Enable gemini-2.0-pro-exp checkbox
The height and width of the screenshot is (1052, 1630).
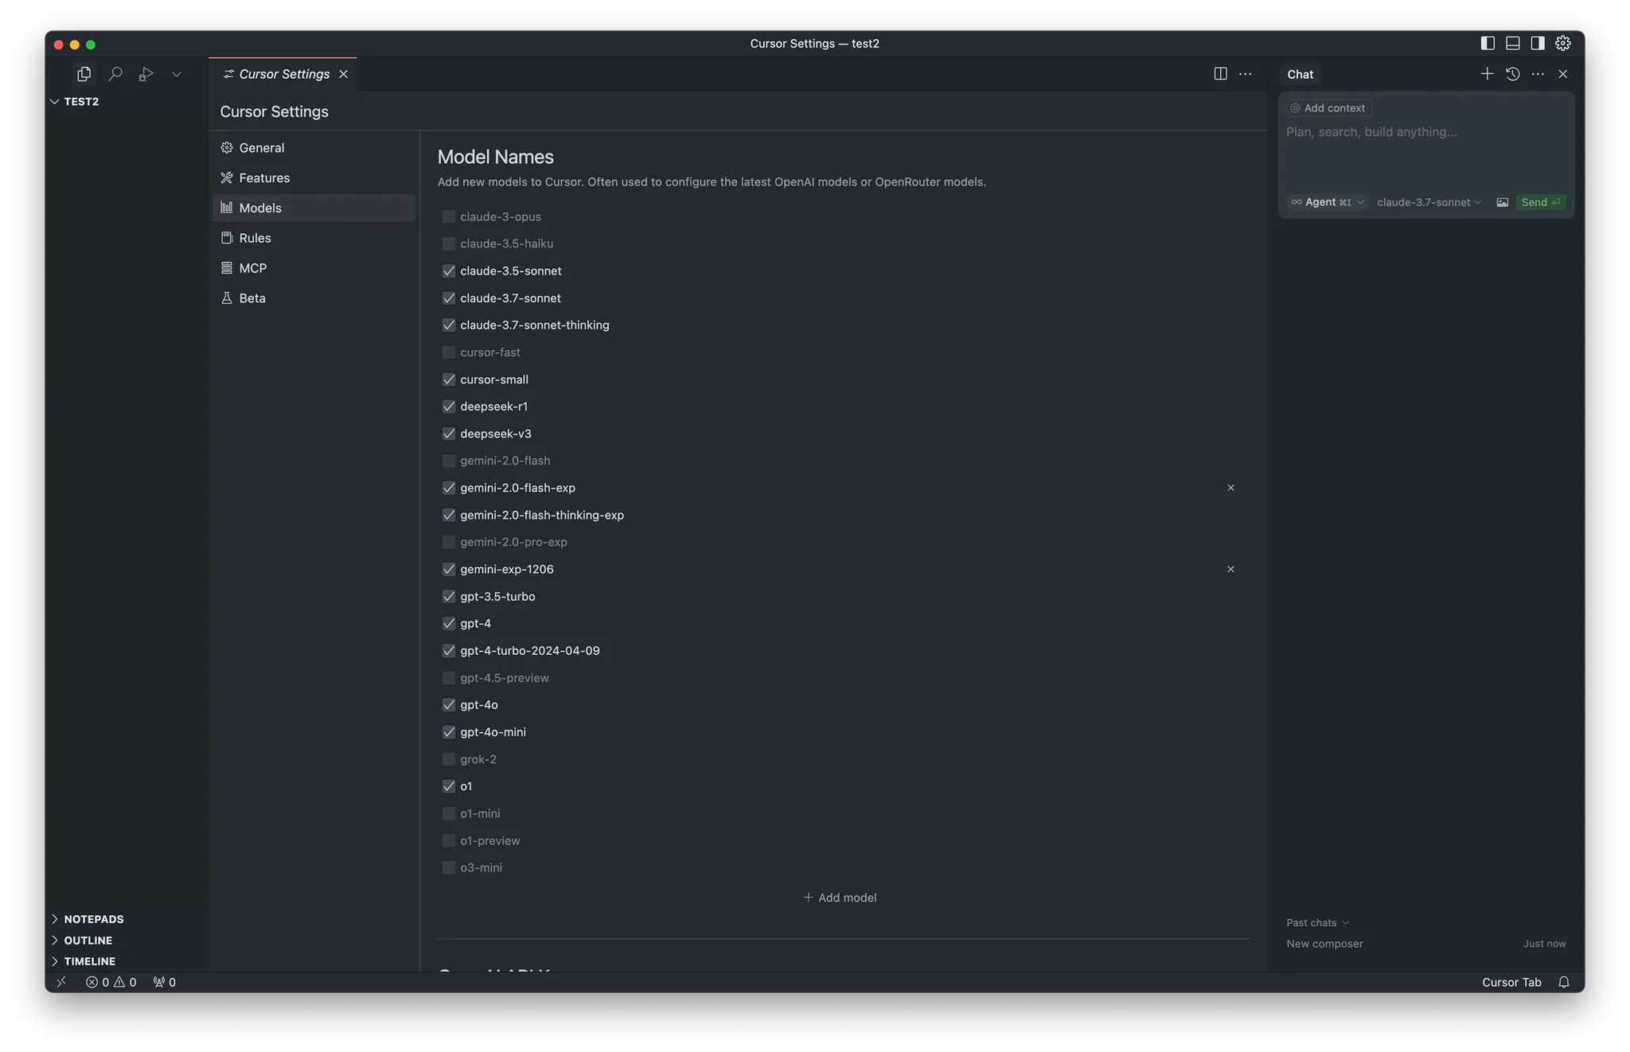click(x=449, y=542)
